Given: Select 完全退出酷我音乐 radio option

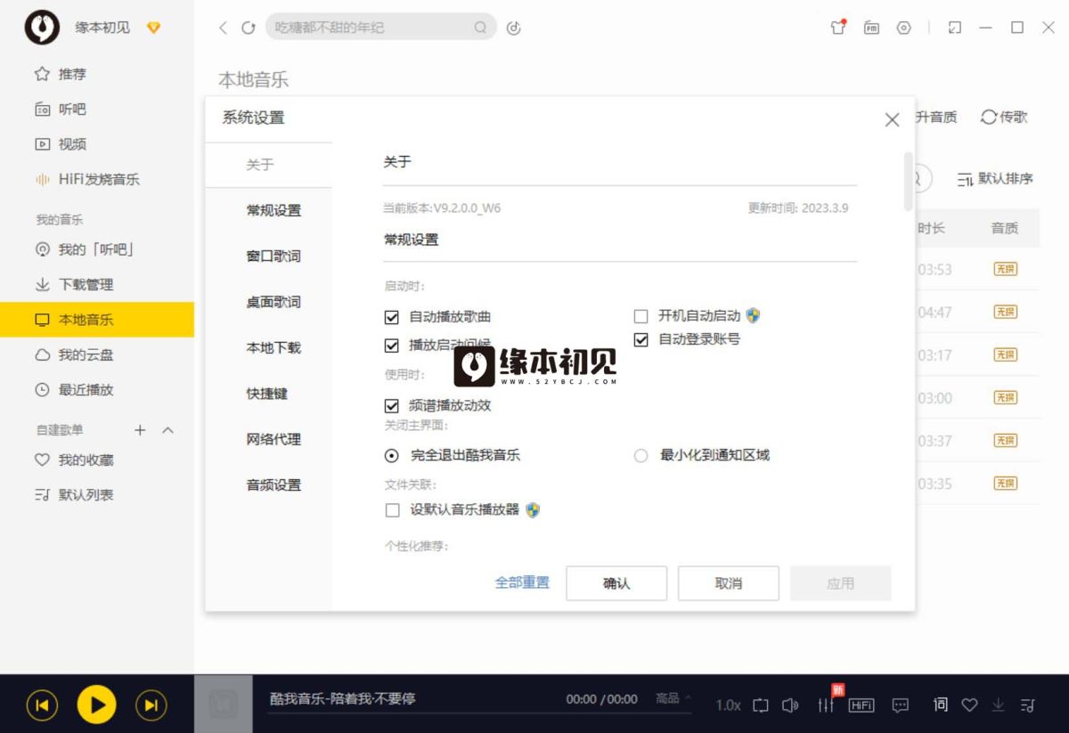Looking at the screenshot, I should click(391, 455).
